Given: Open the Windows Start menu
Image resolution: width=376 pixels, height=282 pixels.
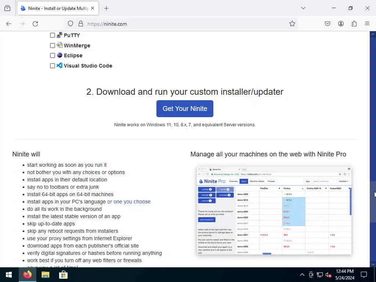Looking at the screenshot, I should 9,275.
